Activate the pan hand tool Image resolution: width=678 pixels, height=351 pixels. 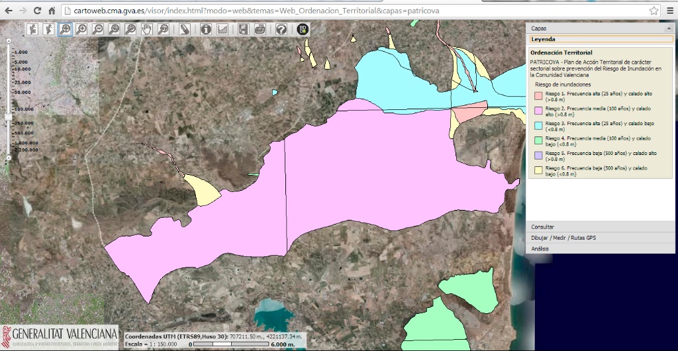146,29
